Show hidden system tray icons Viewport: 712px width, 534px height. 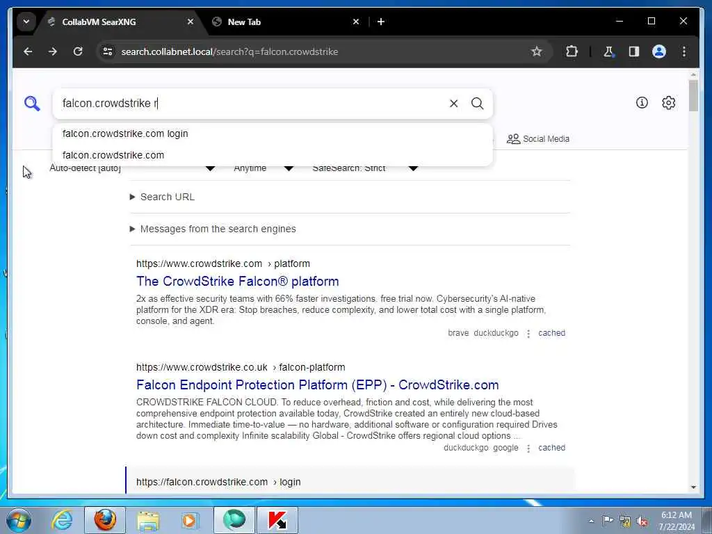pyautogui.click(x=591, y=521)
